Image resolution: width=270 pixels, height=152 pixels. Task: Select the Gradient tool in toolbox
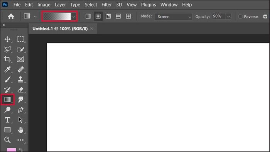[7, 100]
